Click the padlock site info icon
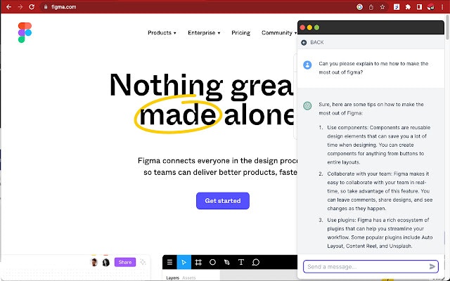The image size is (450, 281). pos(46,7)
